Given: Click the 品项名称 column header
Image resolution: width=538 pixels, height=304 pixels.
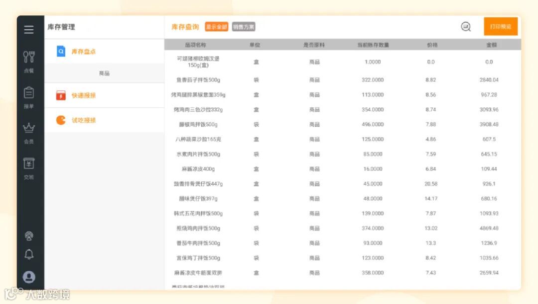Looking at the screenshot, I should point(196,45).
